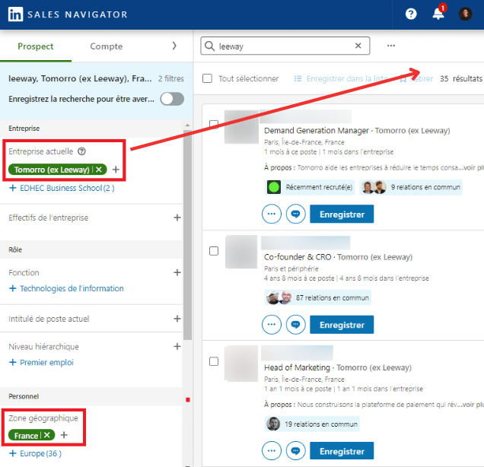Screen dimensions: 484x467
Task: Open the help question mark icon
Action: (x=411, y=14)
